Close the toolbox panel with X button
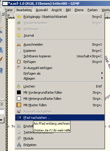The height and width of the screenshot is (151, 110). (x=3, y=14)
